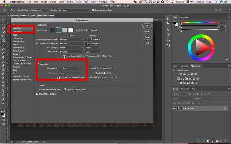The width and height of the screenshot is (231, 144).
Task: Uncheck Show Menu Colors
Action: [x=37, y=94]
